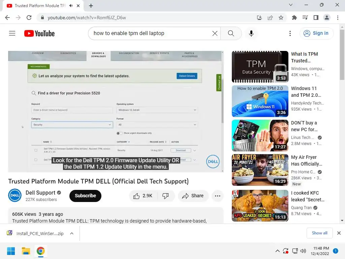Open the Quang Tran channel name

(x=301, y=208)
